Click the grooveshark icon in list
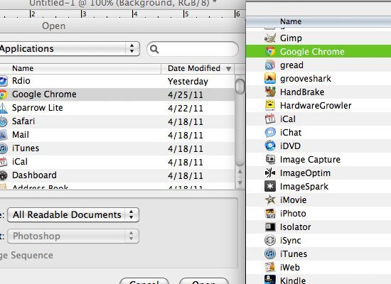This screenshot has height=284, width=391. 270,79
